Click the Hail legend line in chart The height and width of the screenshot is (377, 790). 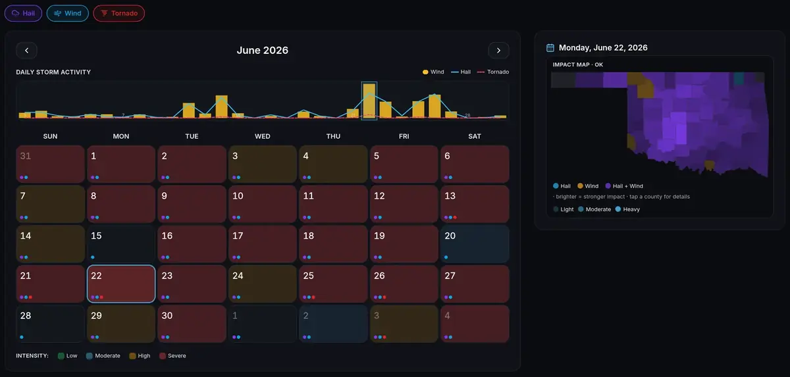pos(454,72)
